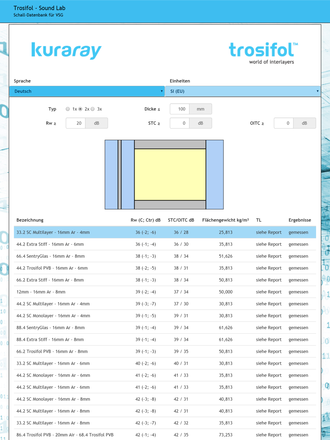The width and height of the screenshot is (330, 440).
Task: Select row 44.2 SC Monolayer - 16mm Ar - 6mm
Action: pos(165,375)
